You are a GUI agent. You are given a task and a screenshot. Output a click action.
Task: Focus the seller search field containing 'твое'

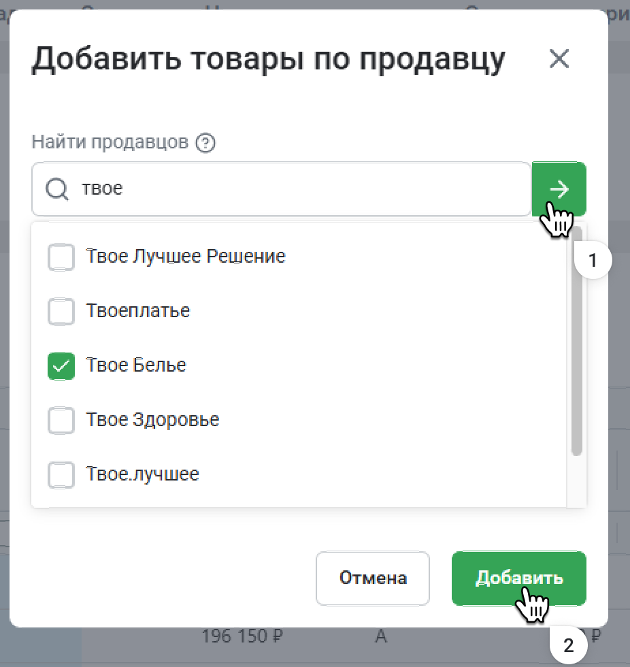299,189
